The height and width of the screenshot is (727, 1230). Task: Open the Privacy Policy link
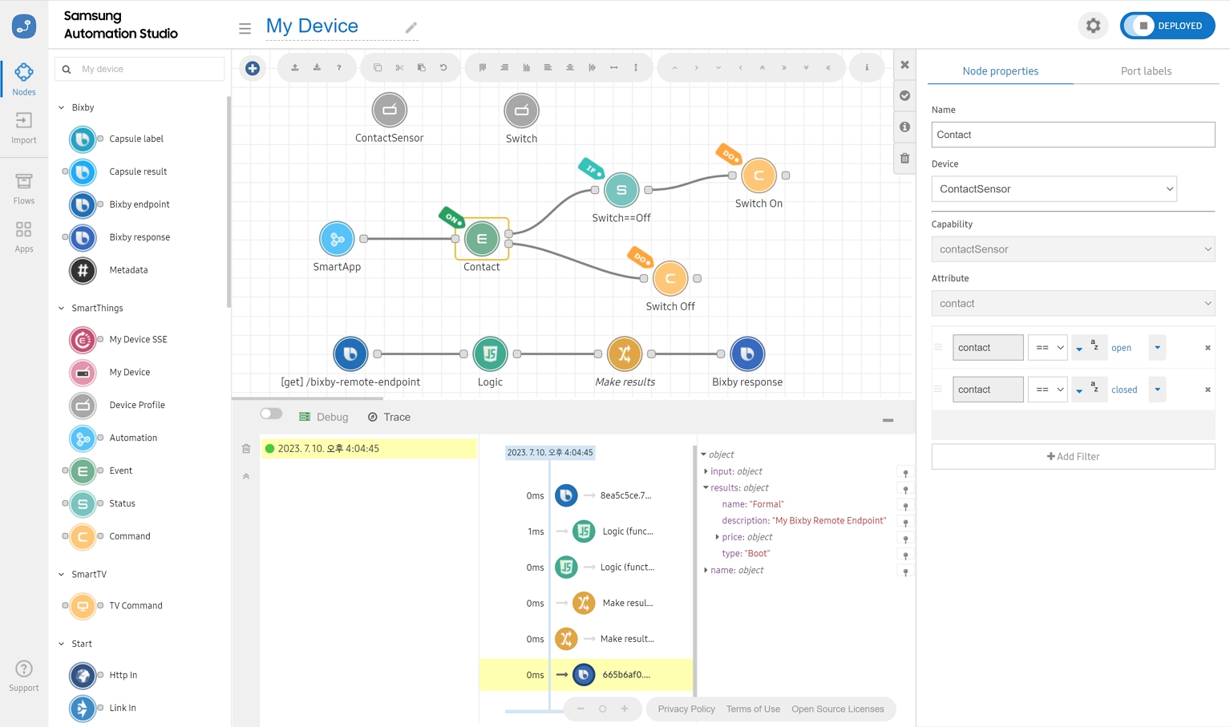pos(686,709)
